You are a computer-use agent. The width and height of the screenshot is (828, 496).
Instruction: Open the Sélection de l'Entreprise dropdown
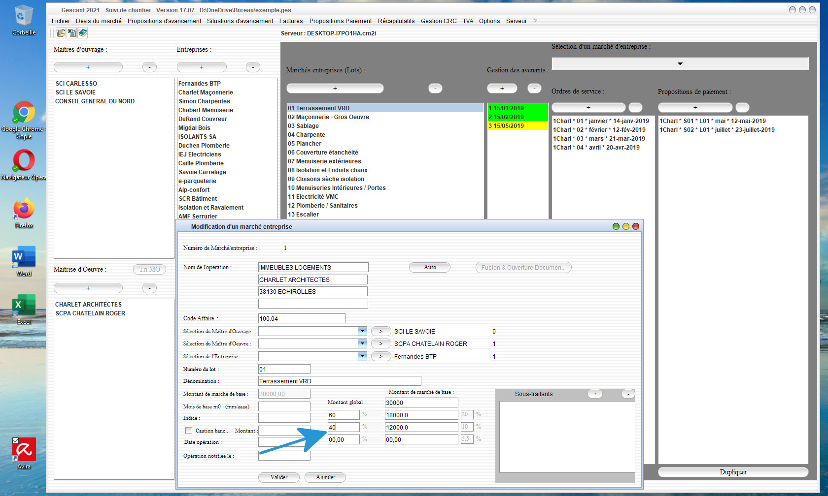[x=362, y=356]
